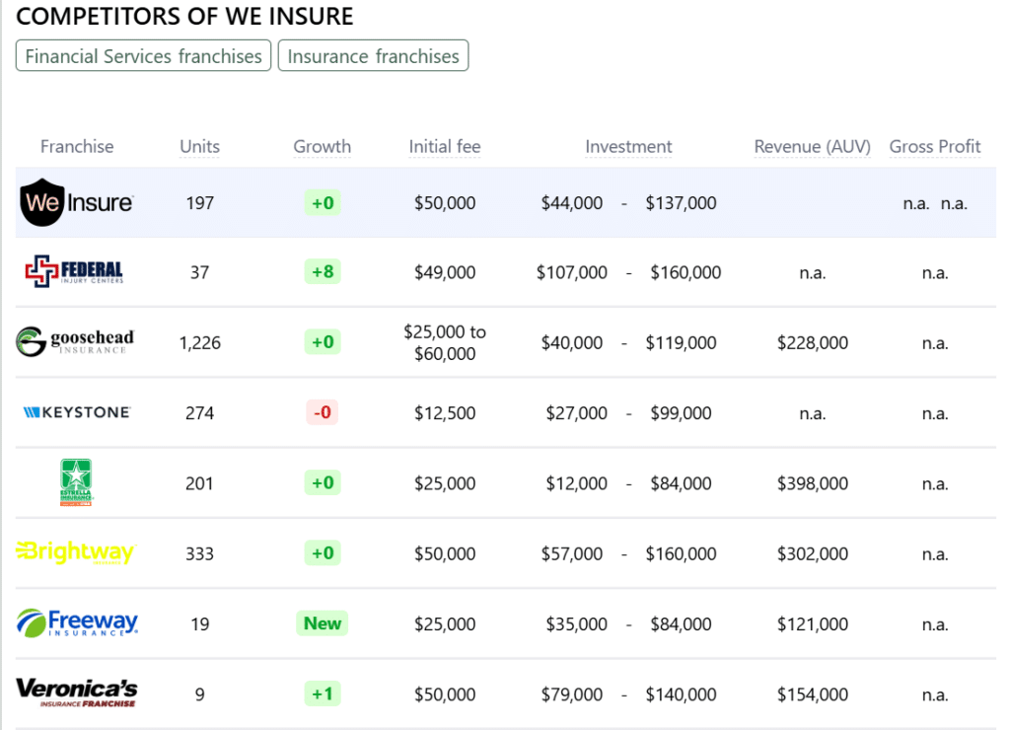Click the Competitors of We Insure heading
This screenshot has width=1010, height=730.
point(184,16)
